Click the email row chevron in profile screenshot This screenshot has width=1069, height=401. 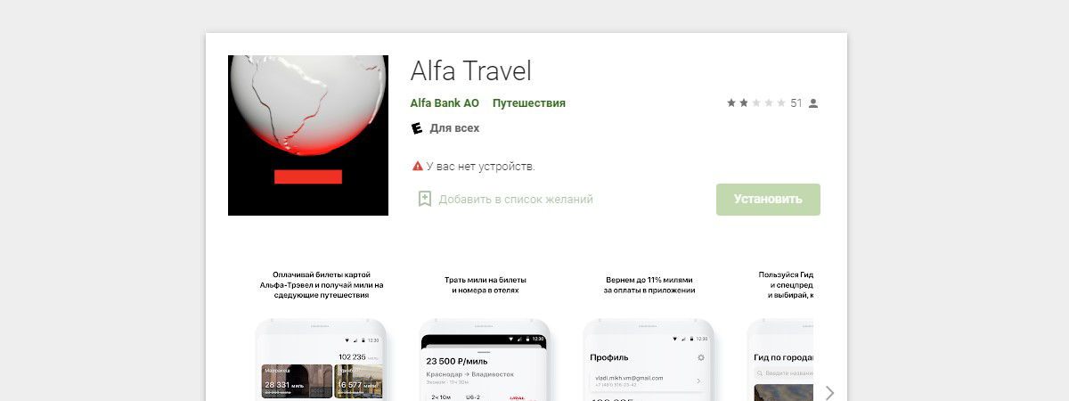(x=698, y=381)
